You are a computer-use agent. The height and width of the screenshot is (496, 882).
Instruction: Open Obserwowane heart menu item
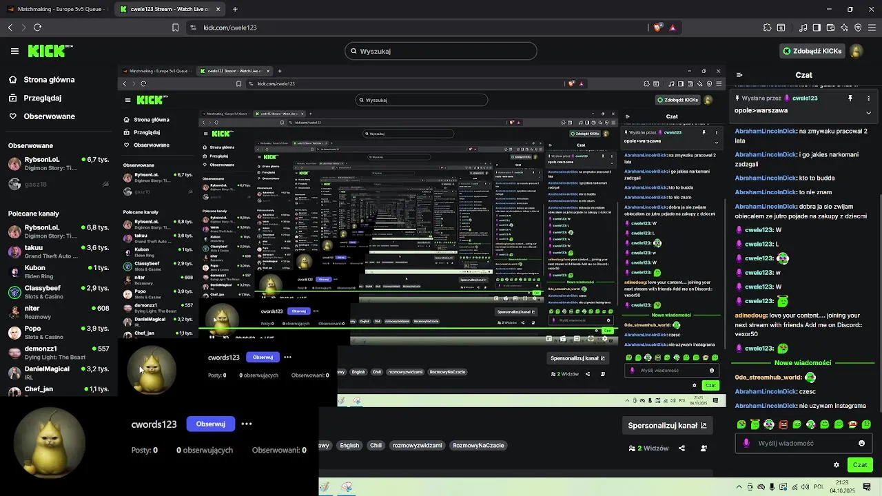pyautogui.click(x=49, y=116)
